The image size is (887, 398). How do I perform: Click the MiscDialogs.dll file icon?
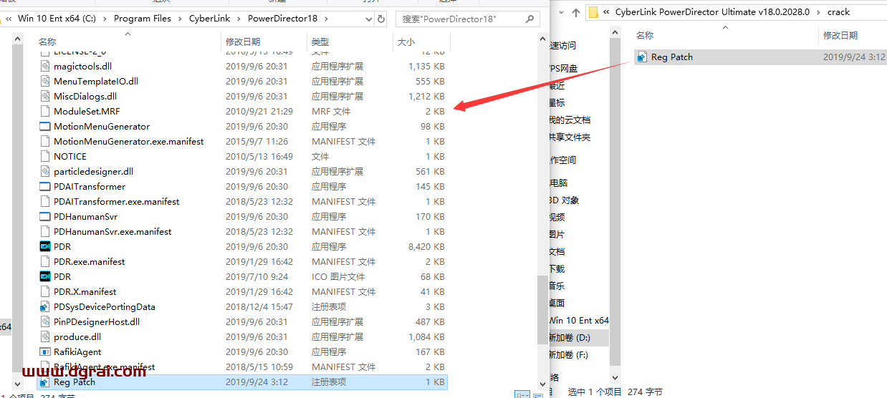[45, 96]
